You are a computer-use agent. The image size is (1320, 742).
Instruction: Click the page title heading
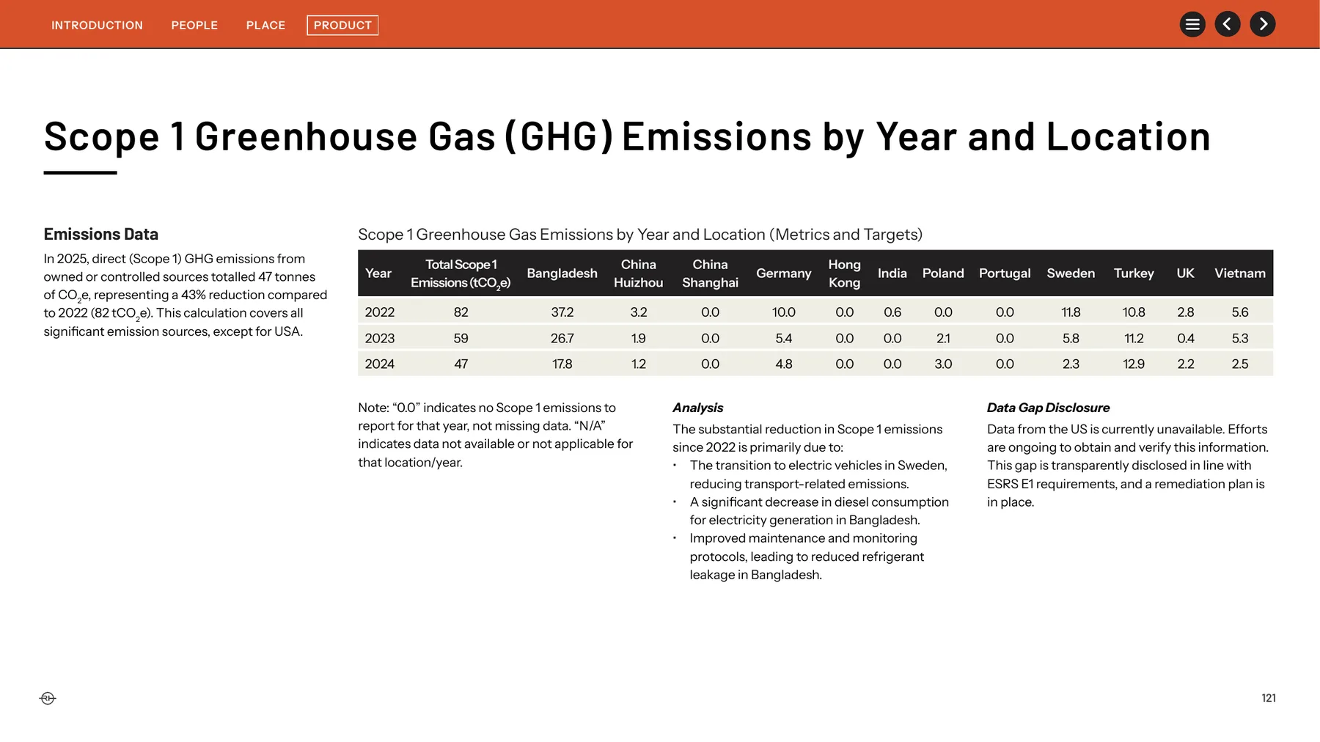(627, 137)
